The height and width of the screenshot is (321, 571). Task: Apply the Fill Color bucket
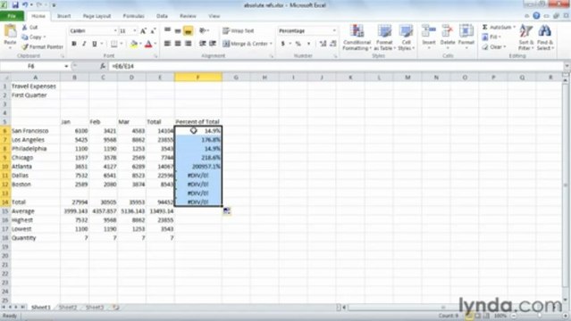[x=134, y=44]
